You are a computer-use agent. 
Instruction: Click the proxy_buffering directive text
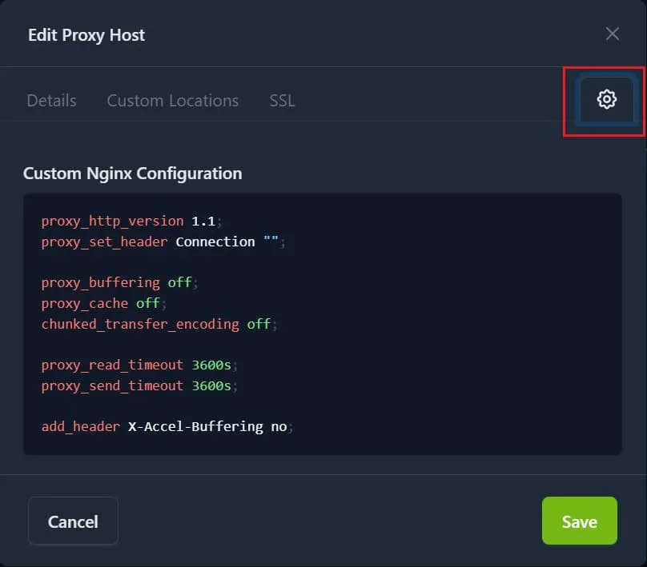tap(100, 282)
